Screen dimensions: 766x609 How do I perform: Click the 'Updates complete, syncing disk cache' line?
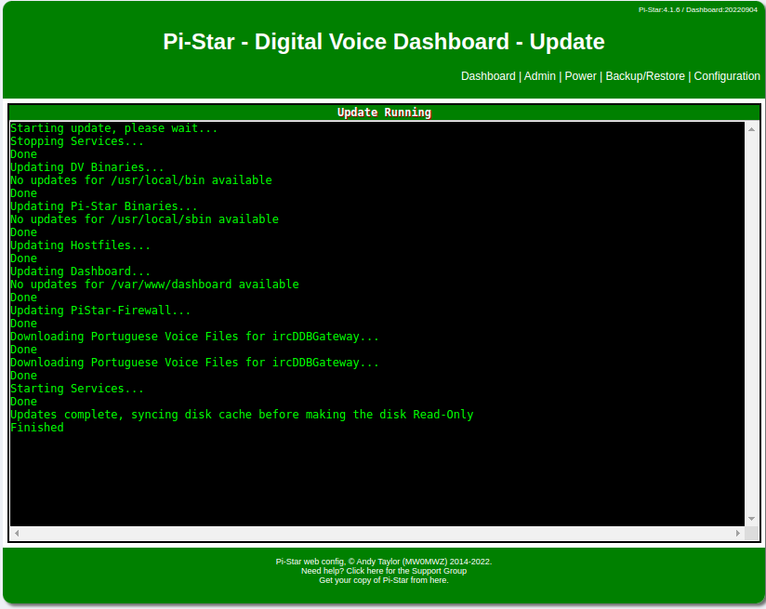tap(242, 415)
